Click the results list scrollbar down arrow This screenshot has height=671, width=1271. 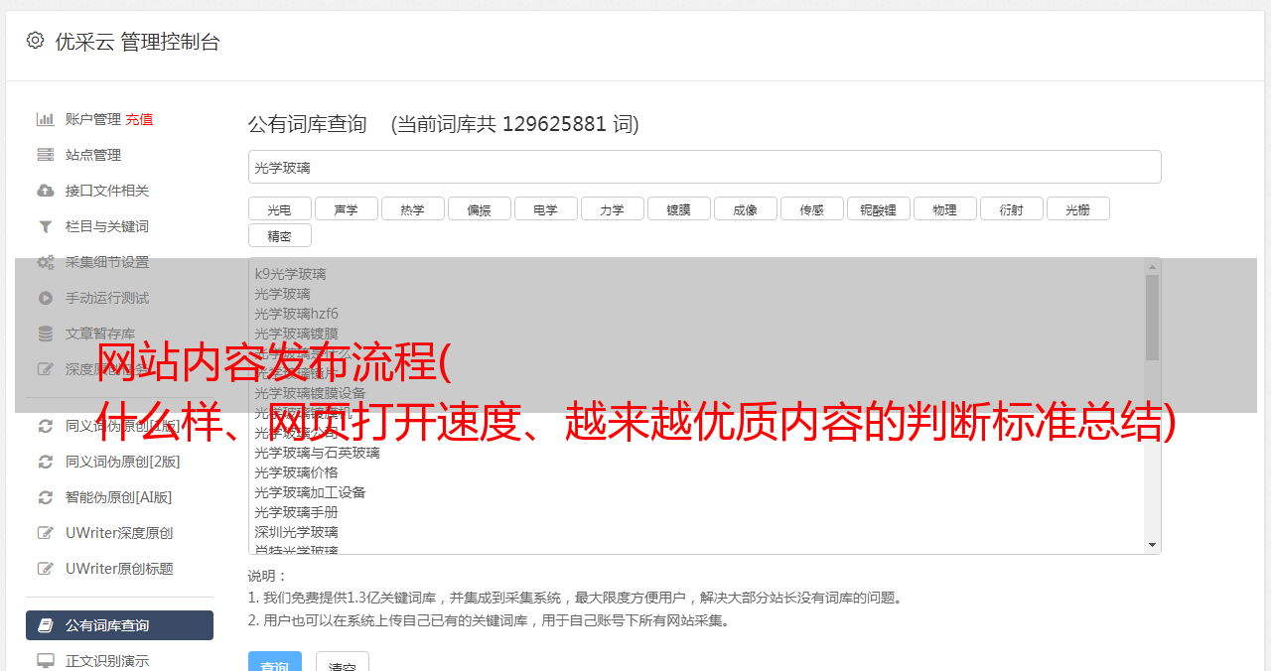(x=1152, y=545)
